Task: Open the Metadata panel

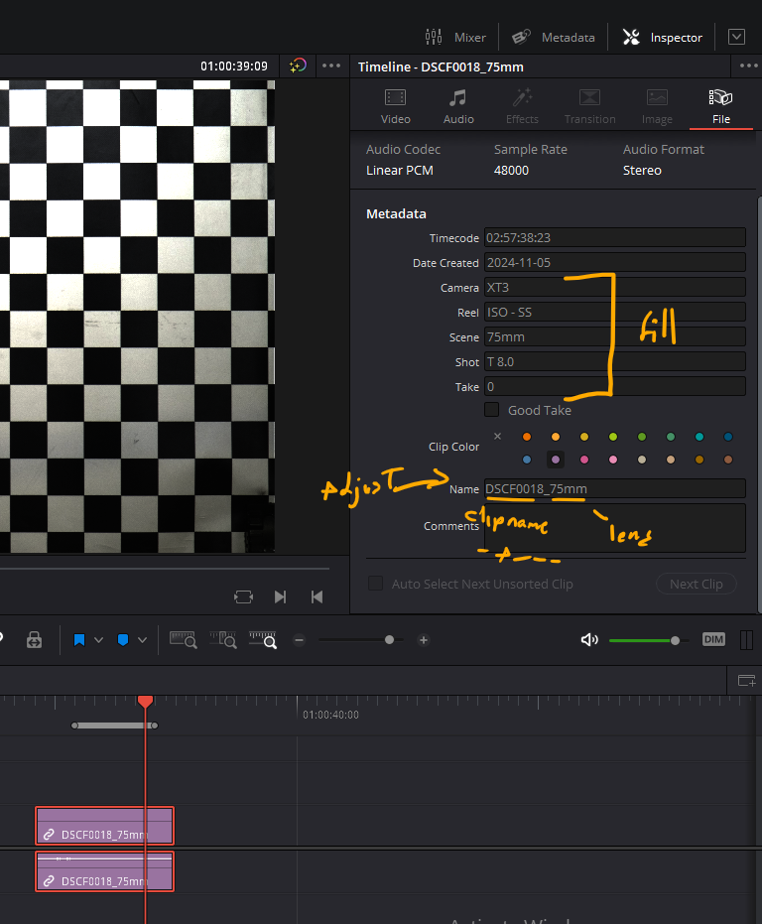Action: [x=553, y=37]
